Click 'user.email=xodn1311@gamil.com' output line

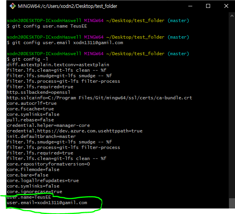47,203
